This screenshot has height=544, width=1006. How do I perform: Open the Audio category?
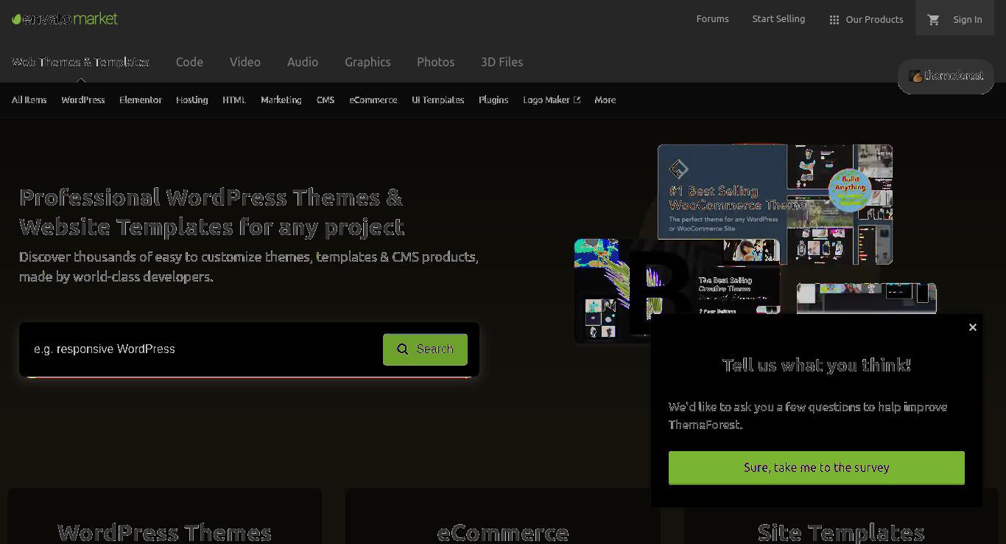click(x=303, y=62)
